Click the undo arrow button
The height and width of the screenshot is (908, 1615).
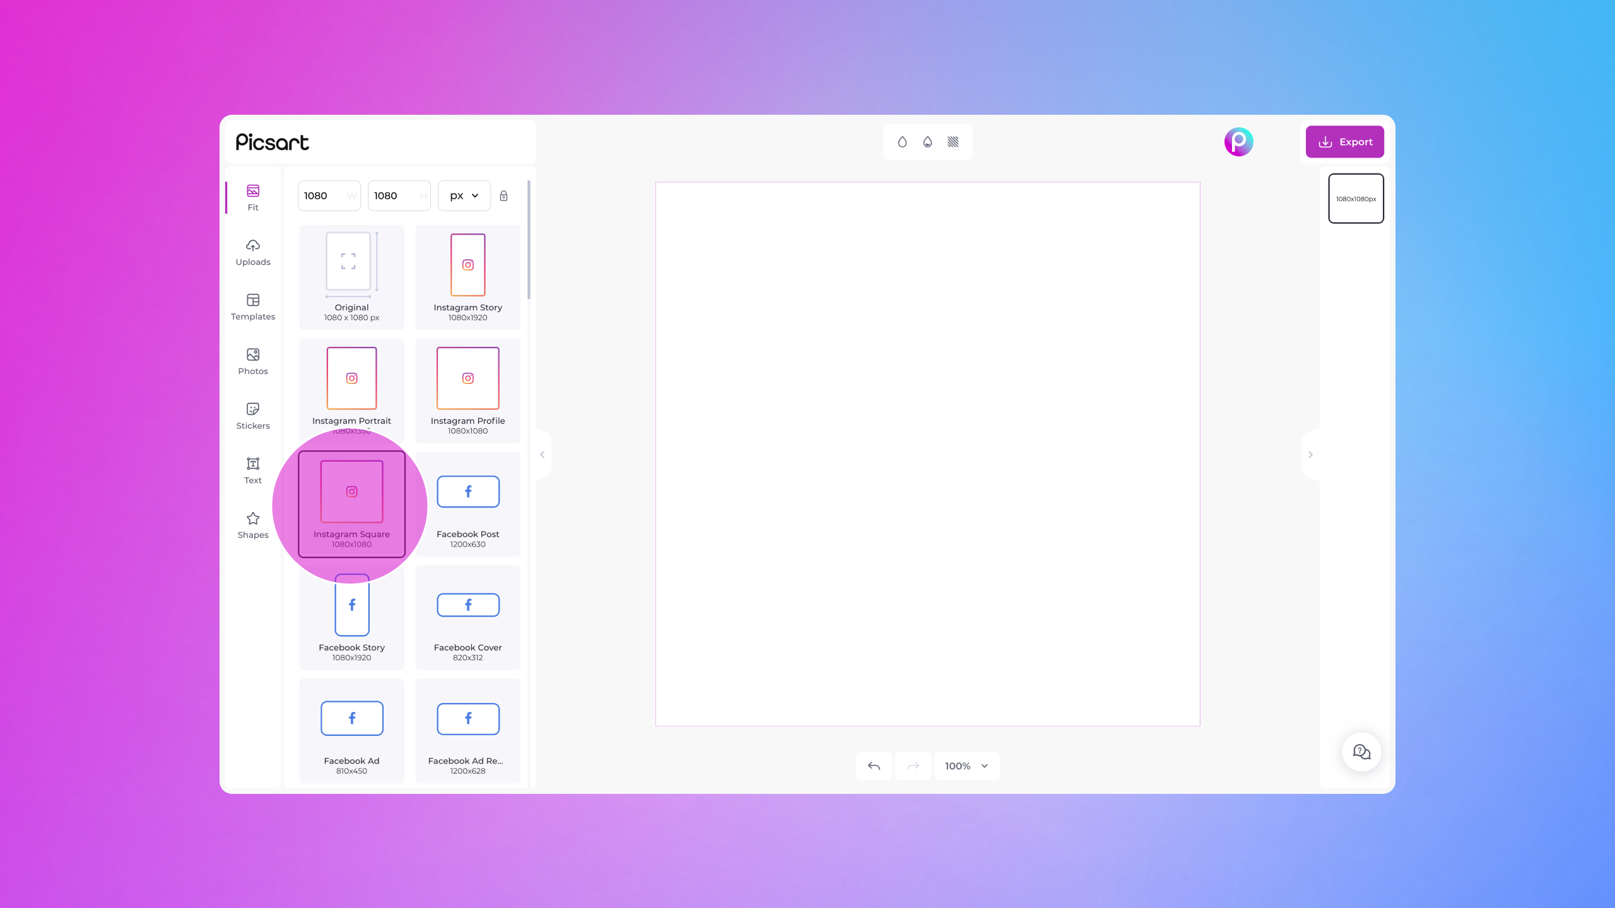(x=874, y=765)
